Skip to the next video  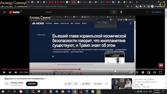10,72
